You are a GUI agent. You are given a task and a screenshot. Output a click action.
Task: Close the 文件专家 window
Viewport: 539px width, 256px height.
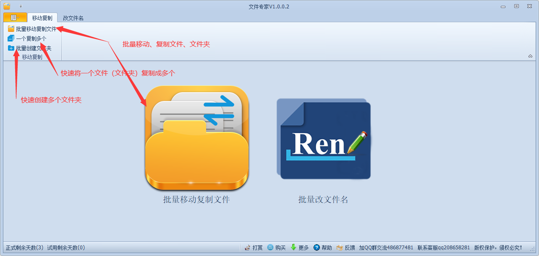point(529,6)
